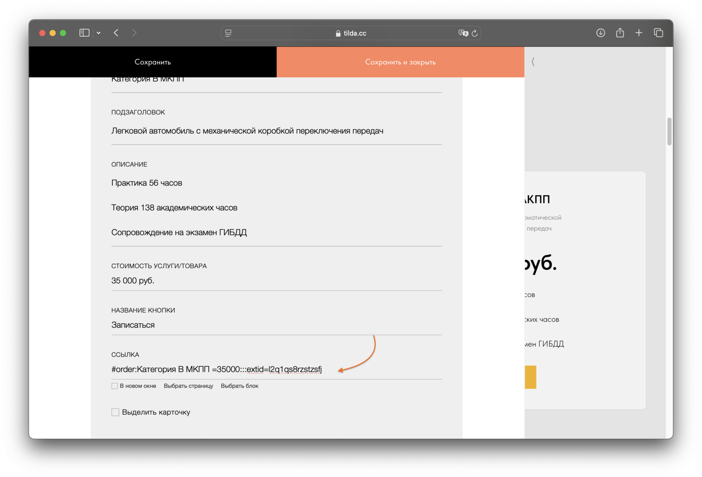Click the partial Категория В МКПП title text

(148, 79)
